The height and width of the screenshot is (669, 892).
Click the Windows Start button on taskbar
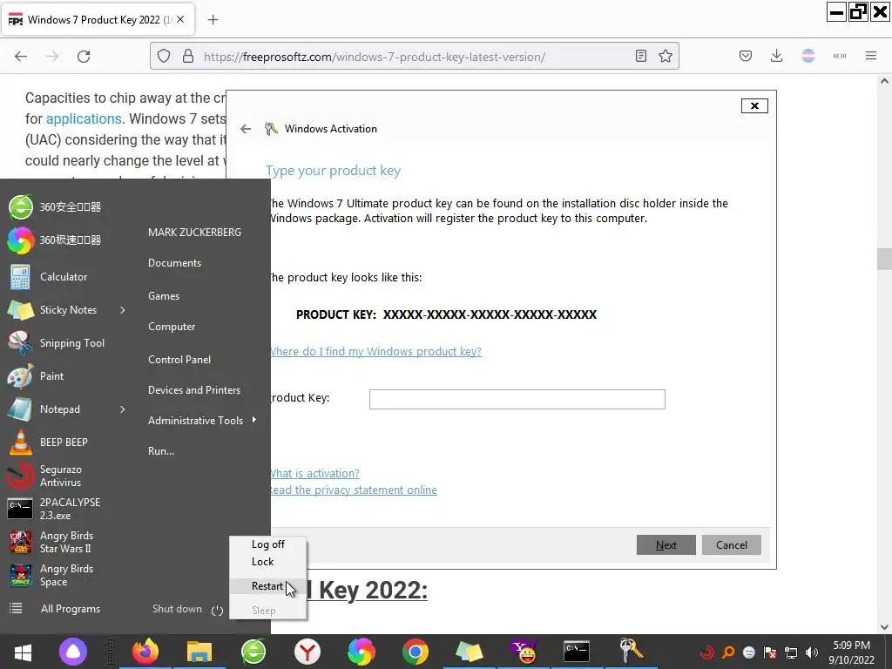(23, 652)
